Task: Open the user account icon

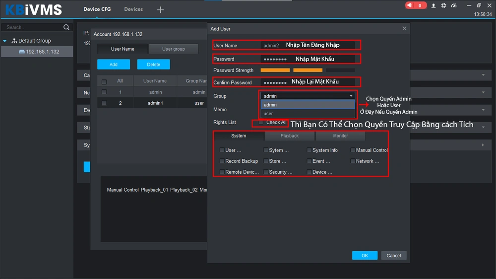Action: click(x=434, y=5)
